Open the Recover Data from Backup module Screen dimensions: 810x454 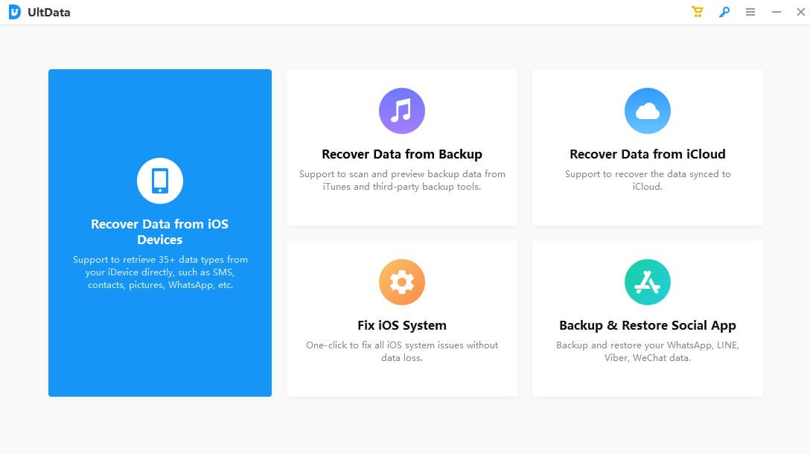(401, 154)
